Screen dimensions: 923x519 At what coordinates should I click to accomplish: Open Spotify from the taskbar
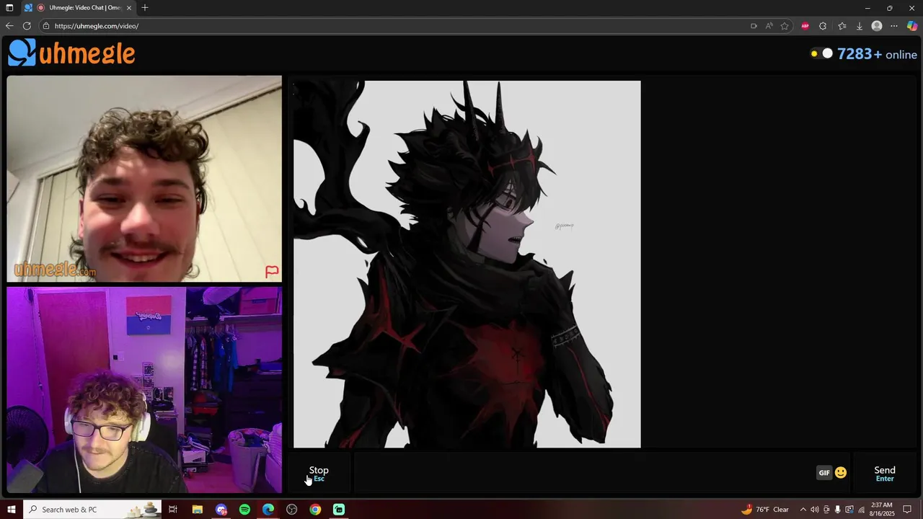coord(244,510)
